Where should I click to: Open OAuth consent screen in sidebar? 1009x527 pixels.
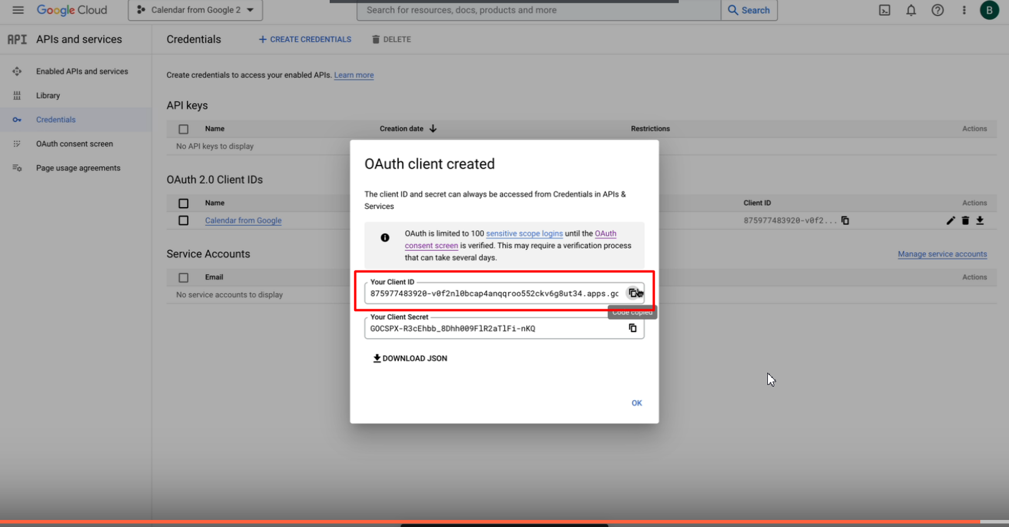pyautogui.click(x=75, y=143)
